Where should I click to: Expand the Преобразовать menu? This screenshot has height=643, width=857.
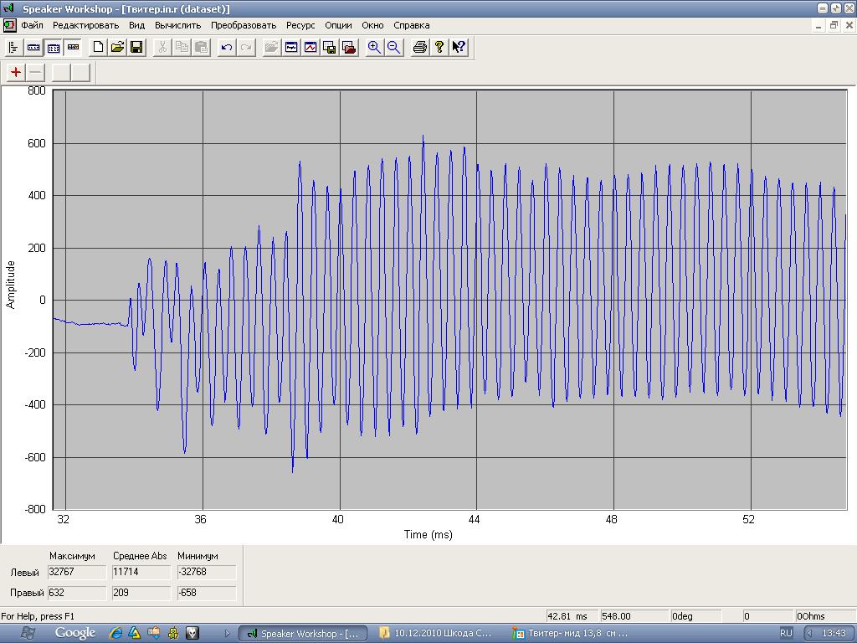tap(244, 25)
